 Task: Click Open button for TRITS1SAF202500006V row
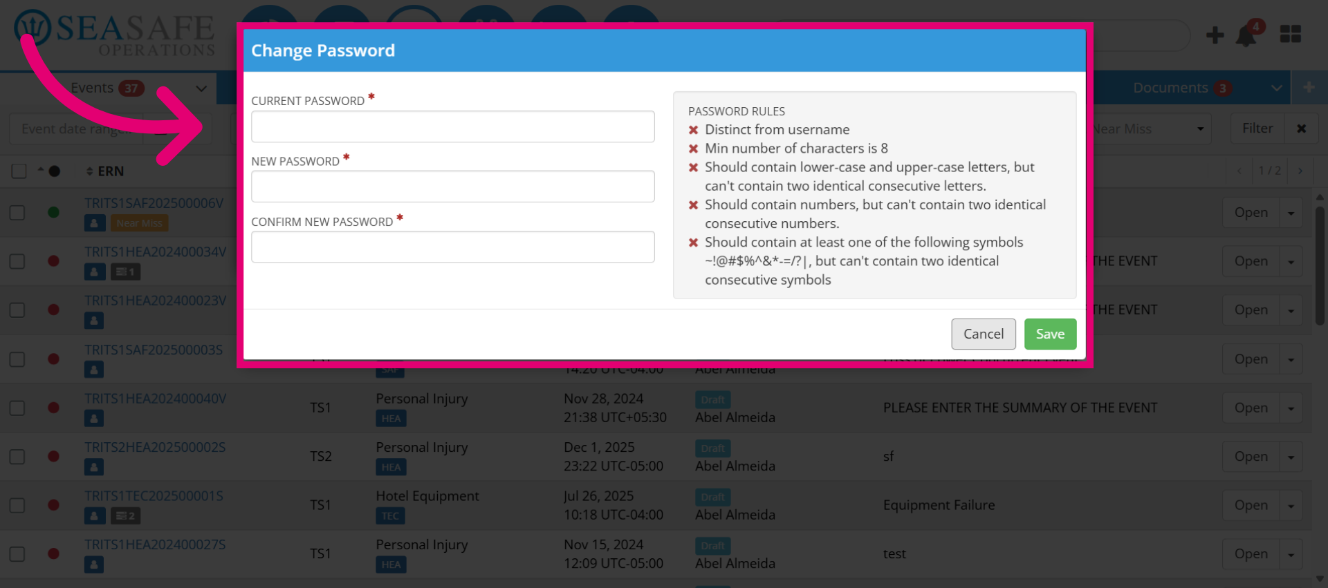point(1251,213)
